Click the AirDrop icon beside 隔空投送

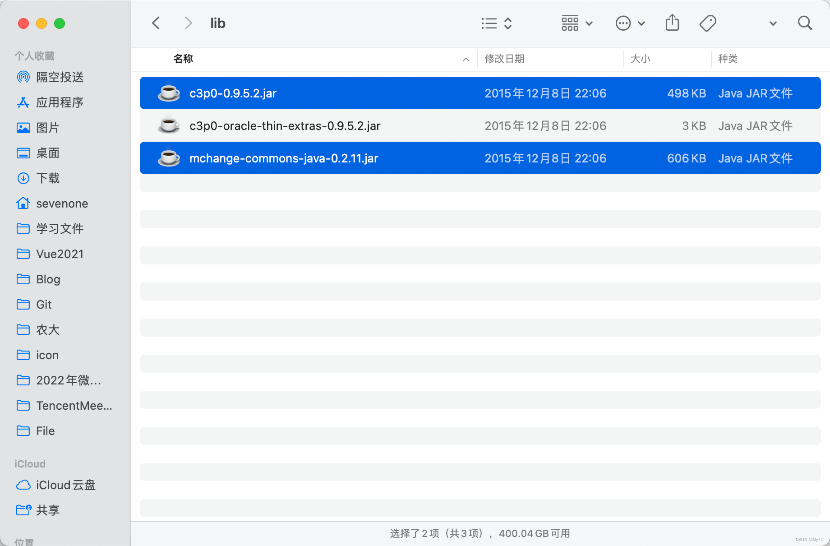point(23,77)
